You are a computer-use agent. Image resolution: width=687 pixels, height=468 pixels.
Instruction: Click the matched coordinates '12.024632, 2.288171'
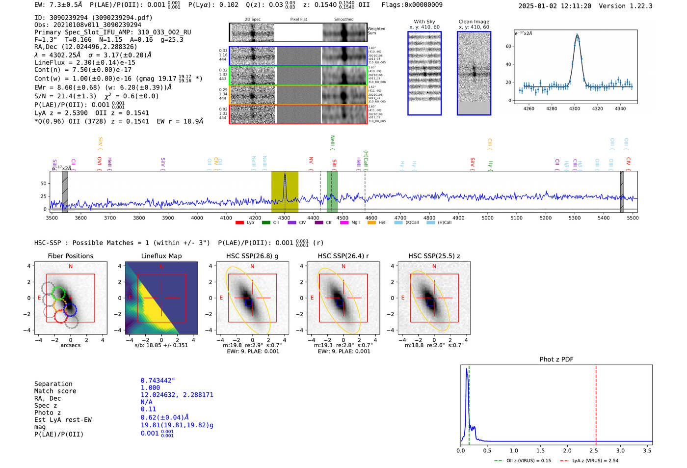coord(177,395)
